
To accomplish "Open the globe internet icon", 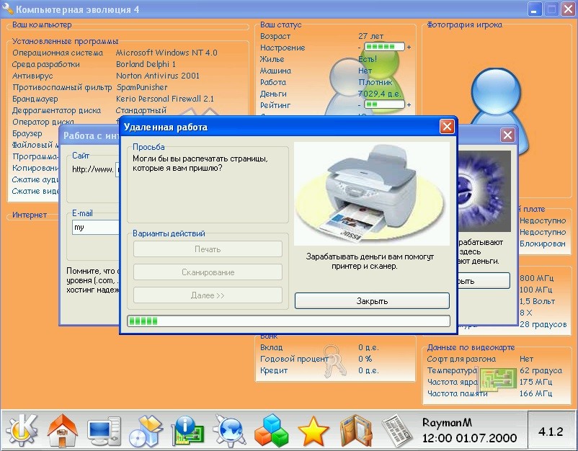I will click(229, 430).
